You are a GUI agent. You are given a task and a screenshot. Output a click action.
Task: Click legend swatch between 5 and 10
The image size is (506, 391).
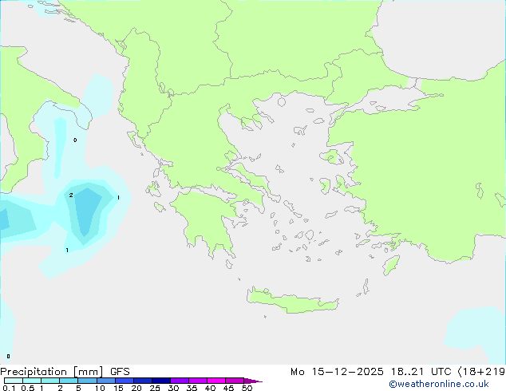coord(87,381)
